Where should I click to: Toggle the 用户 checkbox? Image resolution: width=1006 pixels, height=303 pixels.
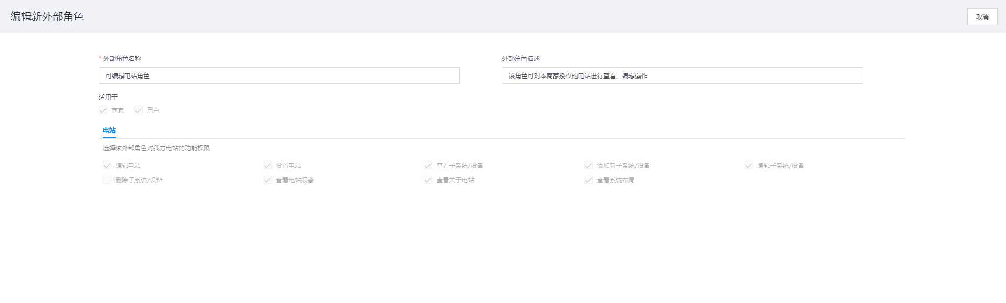[x=139, y=111]
